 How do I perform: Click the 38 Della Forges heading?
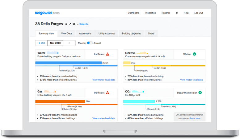point(49,24)
